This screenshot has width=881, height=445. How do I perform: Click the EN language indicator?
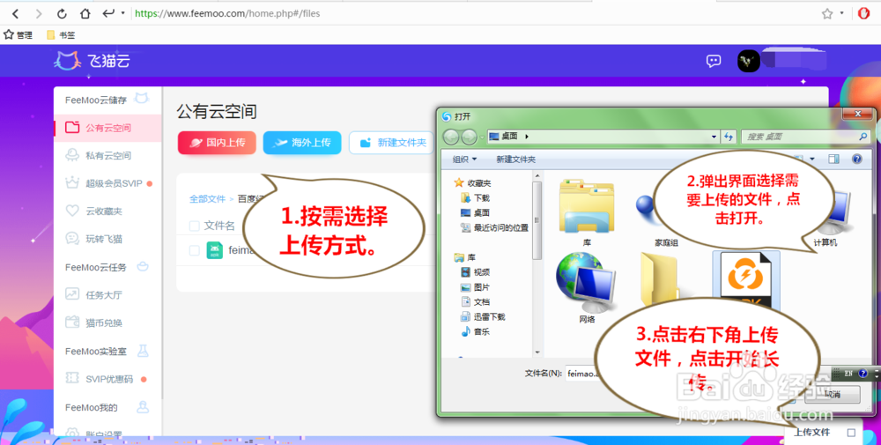pos(848,373)
